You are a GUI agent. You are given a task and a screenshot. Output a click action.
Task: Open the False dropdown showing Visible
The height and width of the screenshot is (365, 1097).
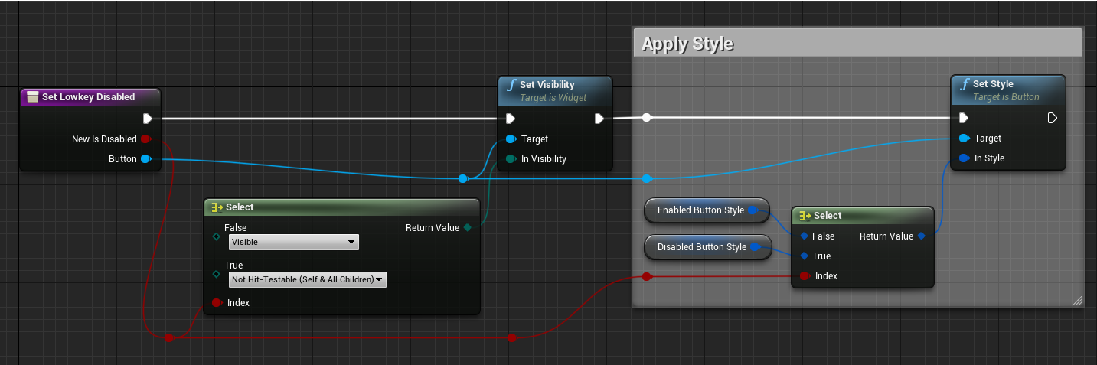(x=293, y=243)
